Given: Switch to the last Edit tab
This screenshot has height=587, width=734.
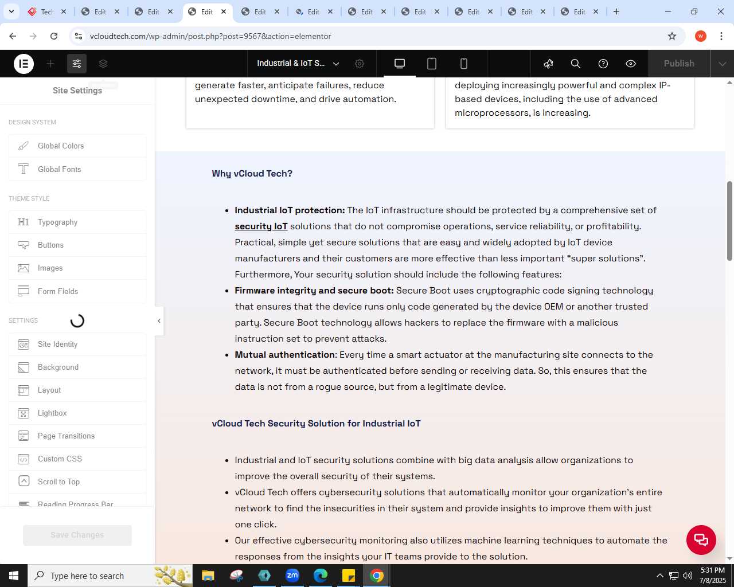Looking at the screenshot, I should point(580,11).
